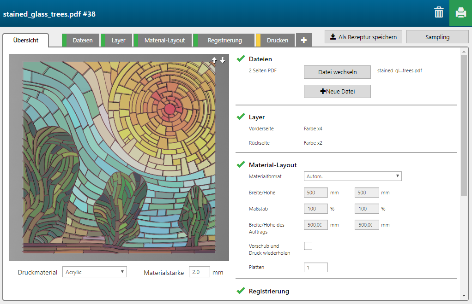Click the down arrow above preview image
Viewport: 472px width, 304px height.
click(x=223, y=60)
